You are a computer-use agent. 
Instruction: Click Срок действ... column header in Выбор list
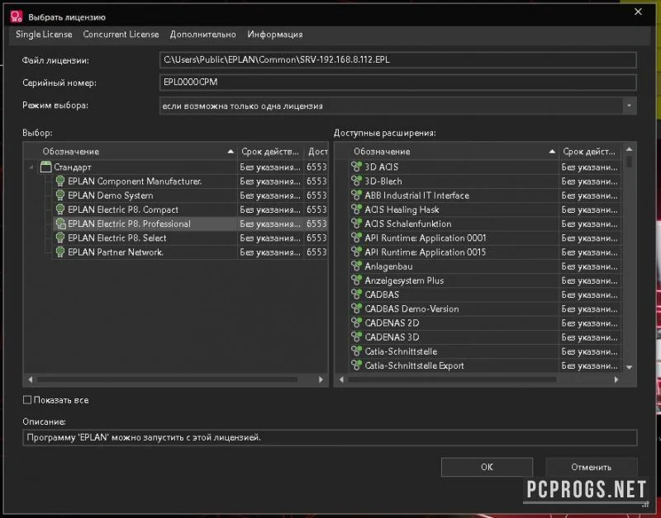tap(271, 152)
